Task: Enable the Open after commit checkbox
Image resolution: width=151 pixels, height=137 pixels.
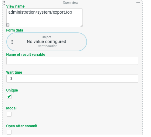Action: tap(9, 132)
